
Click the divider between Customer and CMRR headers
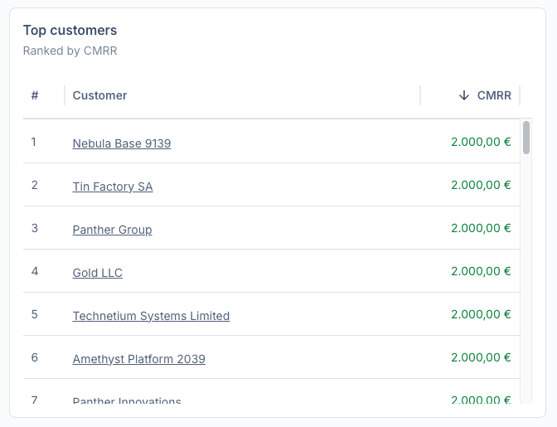pyautogui.click(x=420, y=95)
